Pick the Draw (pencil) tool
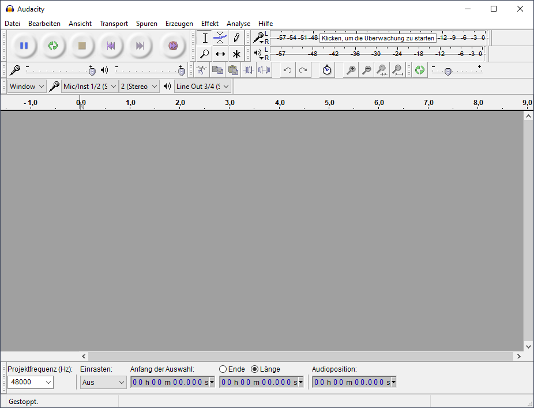This screenshot has height=408, width=534. click(x=236, y=38)
